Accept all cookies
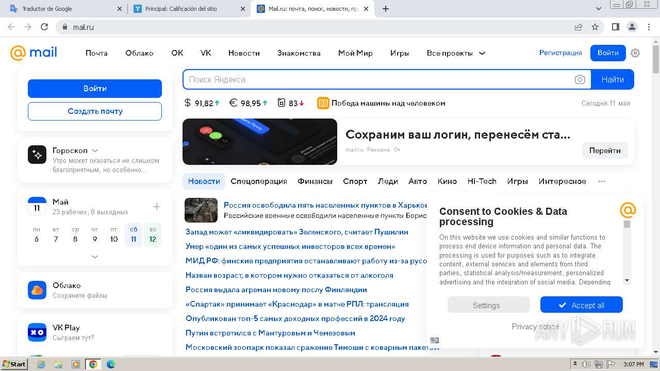The height and width of the screenshot is (371, 660). [582, 305]
